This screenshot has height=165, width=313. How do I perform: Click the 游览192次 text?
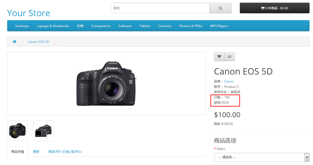221,103
